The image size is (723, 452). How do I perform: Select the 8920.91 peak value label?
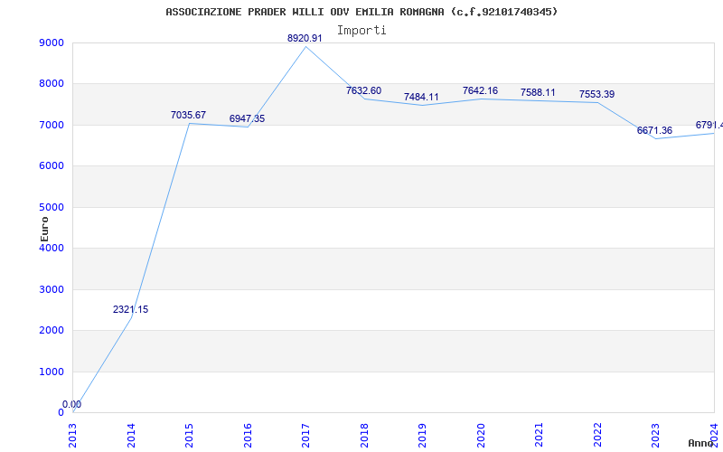pos(305,38)
